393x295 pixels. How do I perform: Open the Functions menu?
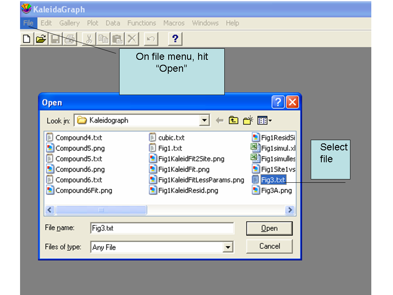click(142, 23)
